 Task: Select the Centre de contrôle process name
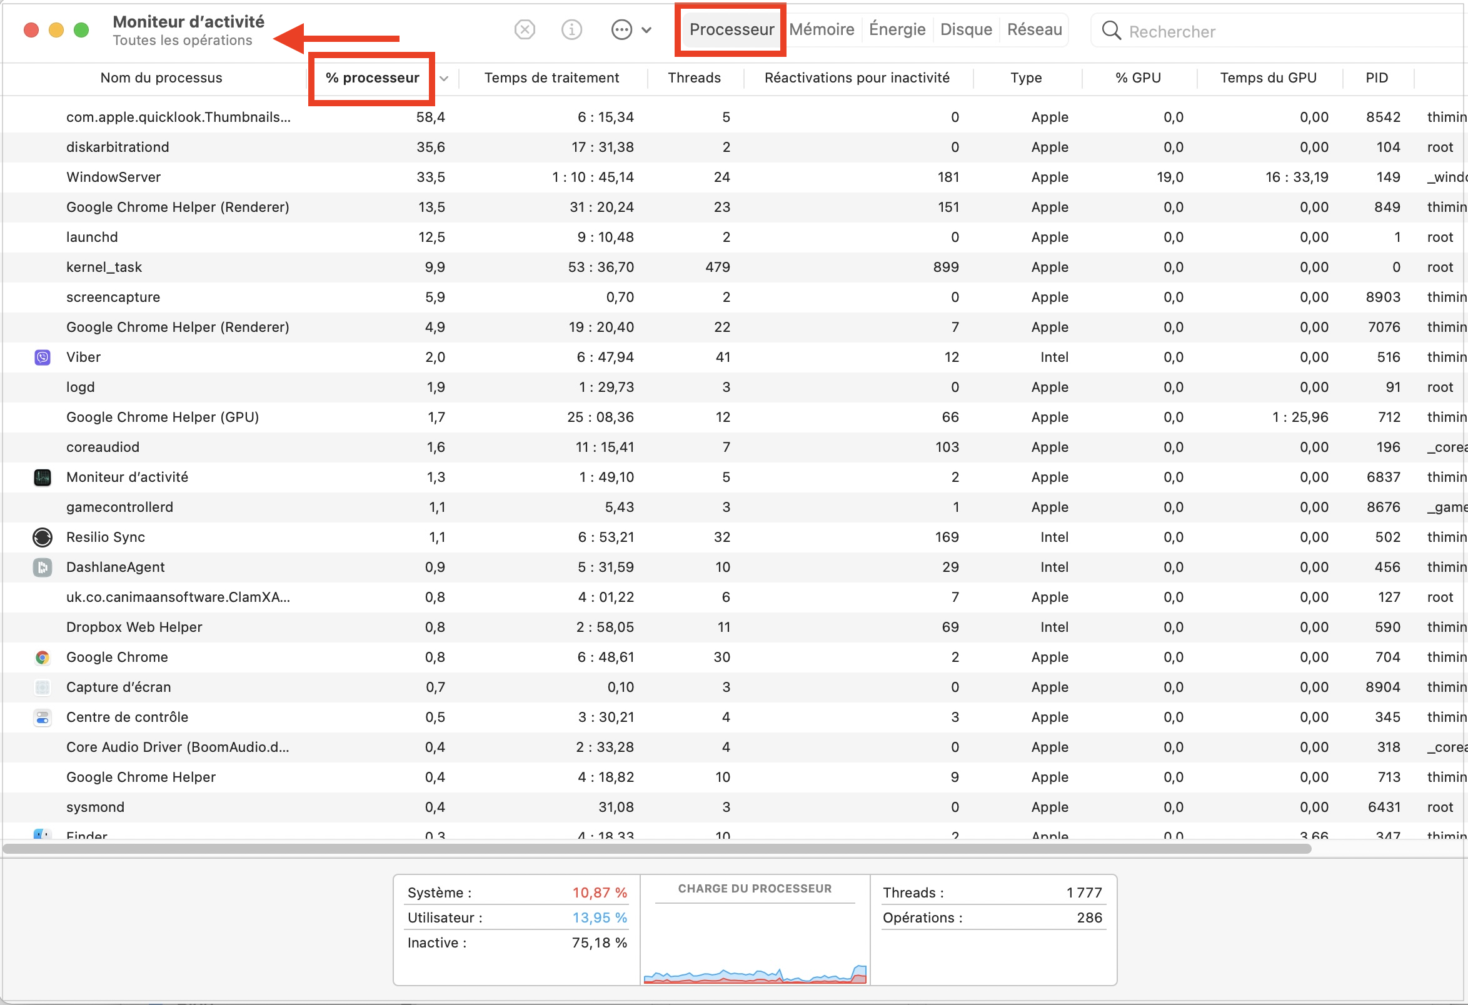tap(127, 717)
